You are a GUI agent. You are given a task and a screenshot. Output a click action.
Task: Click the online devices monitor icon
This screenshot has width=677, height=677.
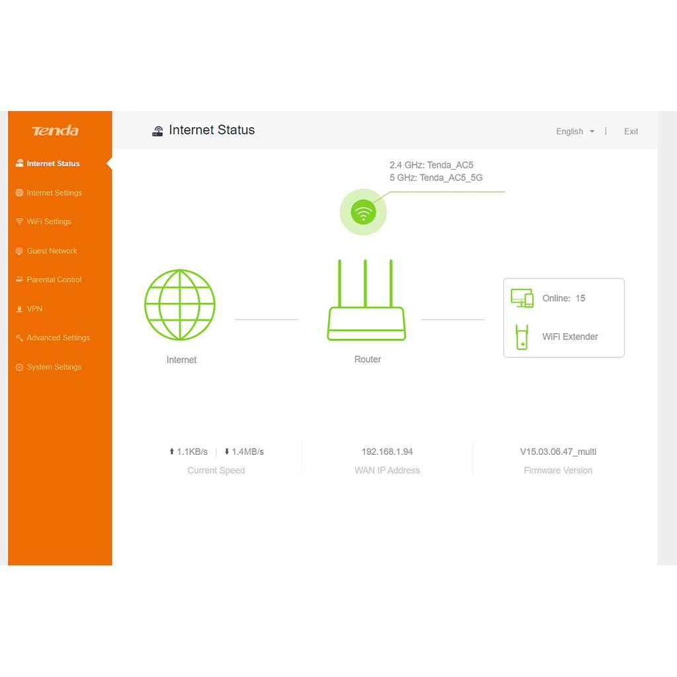click(x=522, y=298)
